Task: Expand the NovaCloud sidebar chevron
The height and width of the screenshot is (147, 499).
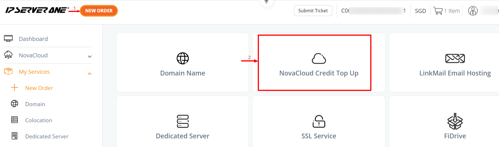Action: (90, 56)
